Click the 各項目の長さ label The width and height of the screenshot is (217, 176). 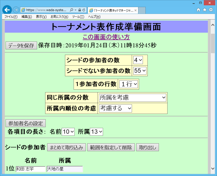coord(27,132)
